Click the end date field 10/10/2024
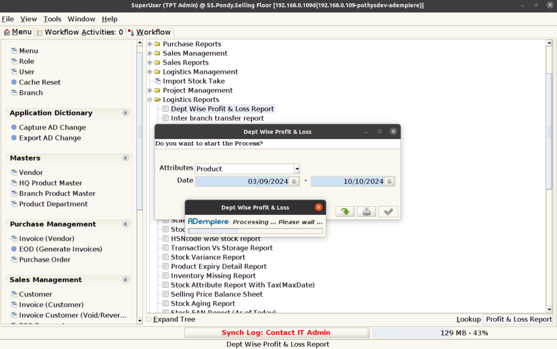The width and height of the screenshot is (557, 349). (348, 181)
